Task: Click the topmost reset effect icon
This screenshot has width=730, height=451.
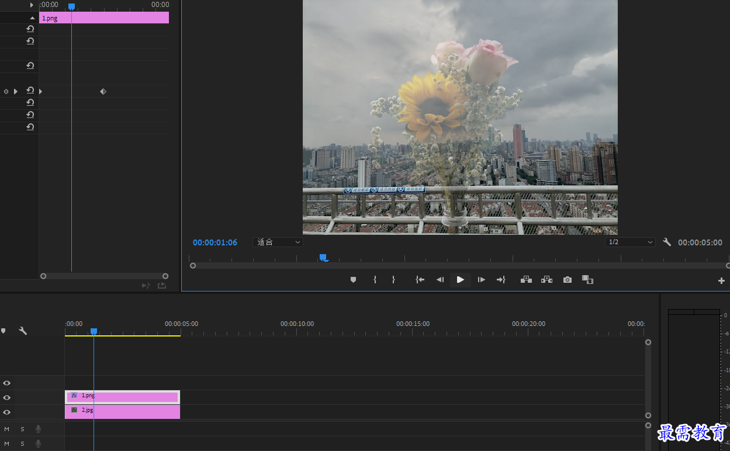Action: (30, 29)
